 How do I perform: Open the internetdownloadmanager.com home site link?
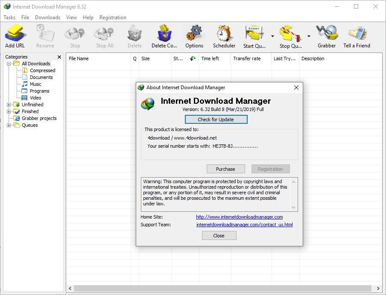[x=239, y=217]
